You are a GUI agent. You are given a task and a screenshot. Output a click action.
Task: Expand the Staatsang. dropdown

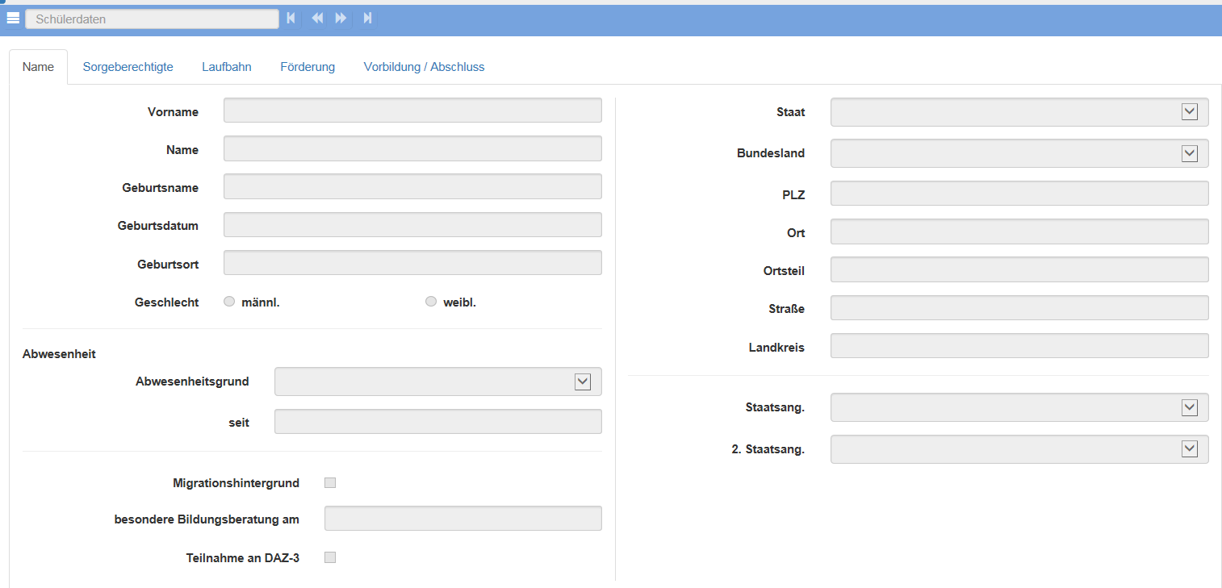[1189, 407]
